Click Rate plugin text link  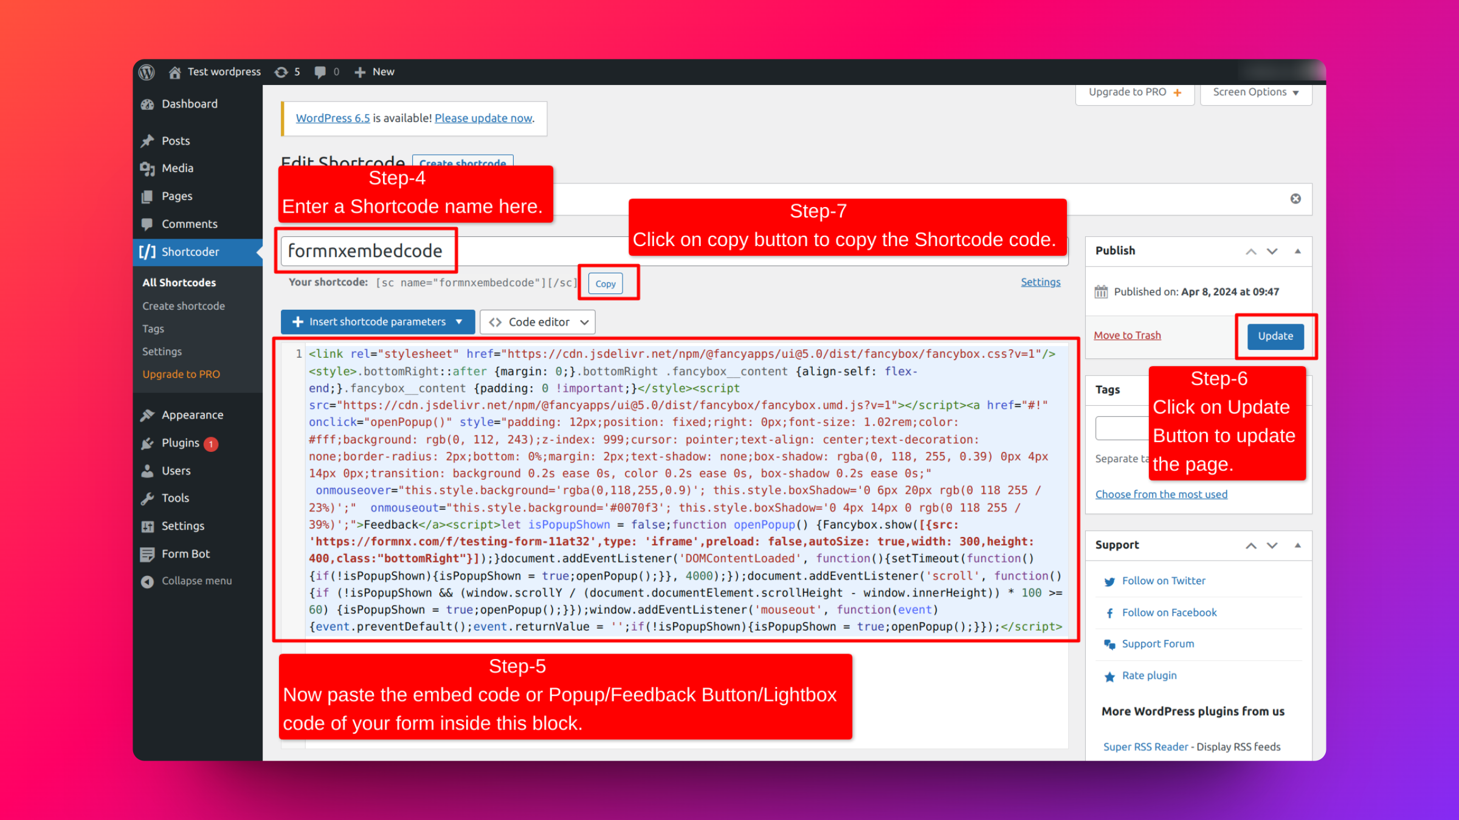(x=1149, y=675)
